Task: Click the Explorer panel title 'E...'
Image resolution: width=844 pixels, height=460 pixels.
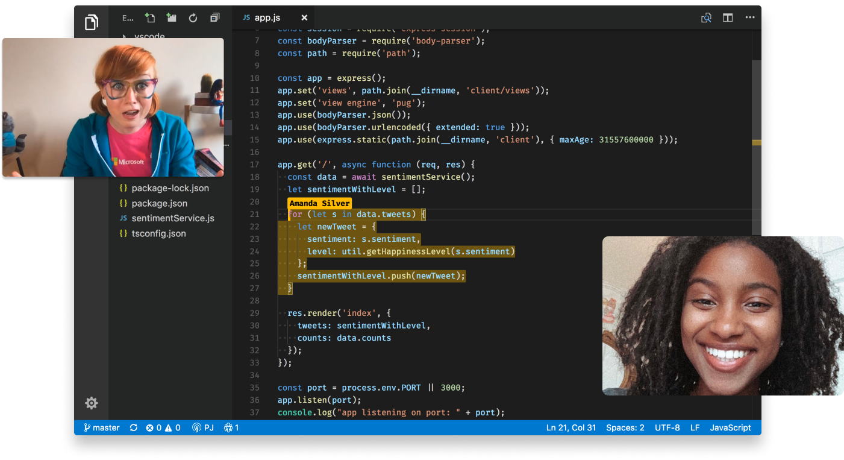Action: (x=128, y=18)
